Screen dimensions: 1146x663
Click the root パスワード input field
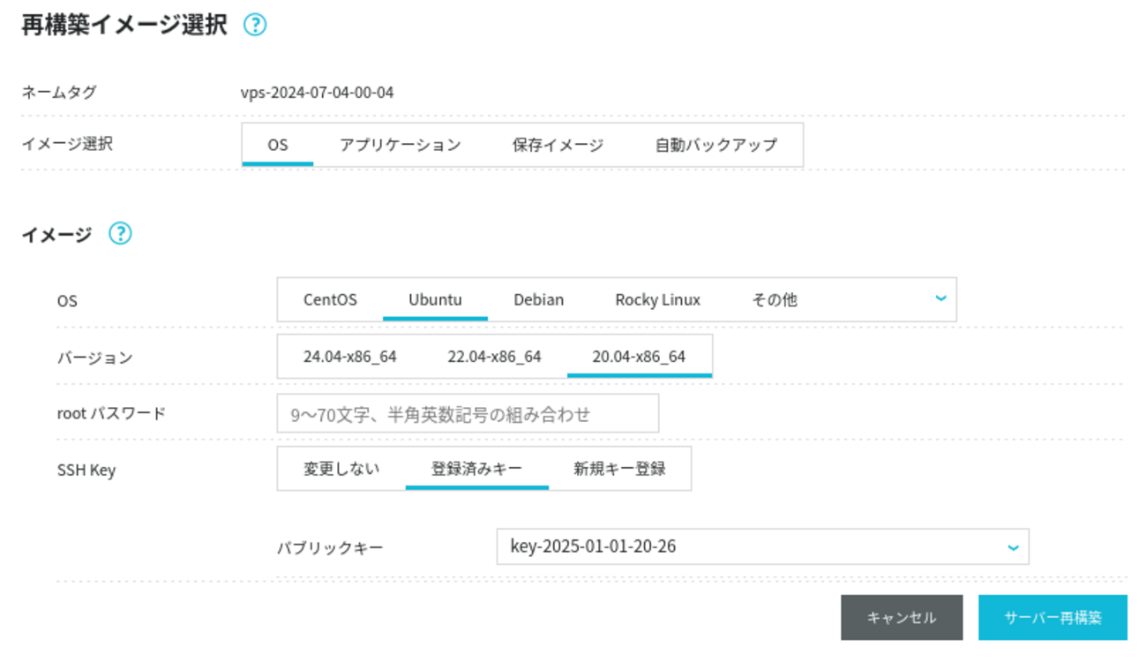468,414
